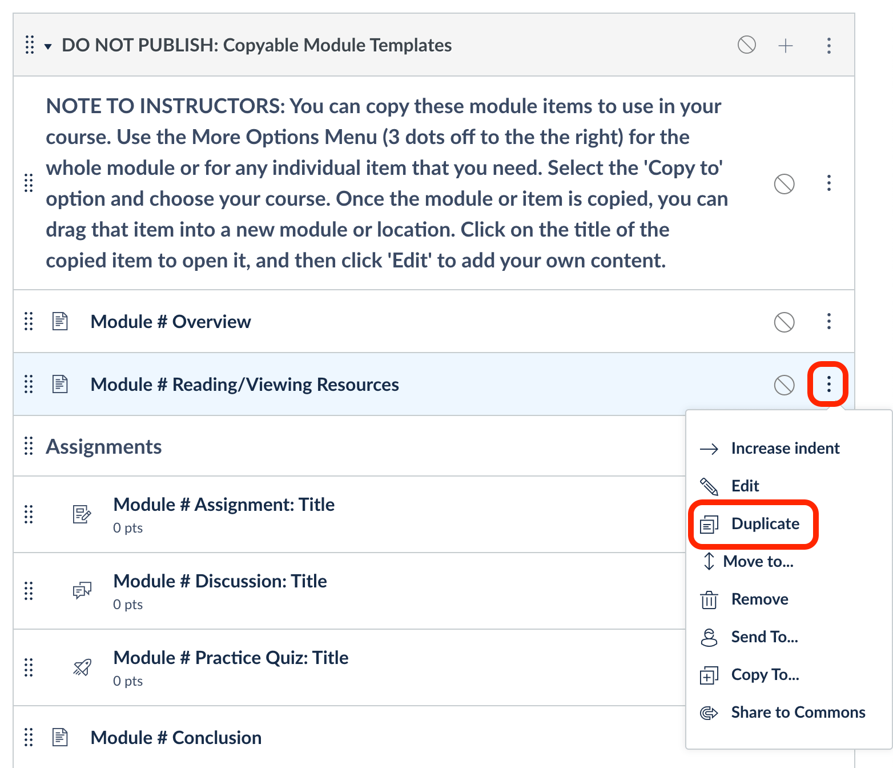
Task: Click the Share to Commons icon
Action: pos(709,713)
